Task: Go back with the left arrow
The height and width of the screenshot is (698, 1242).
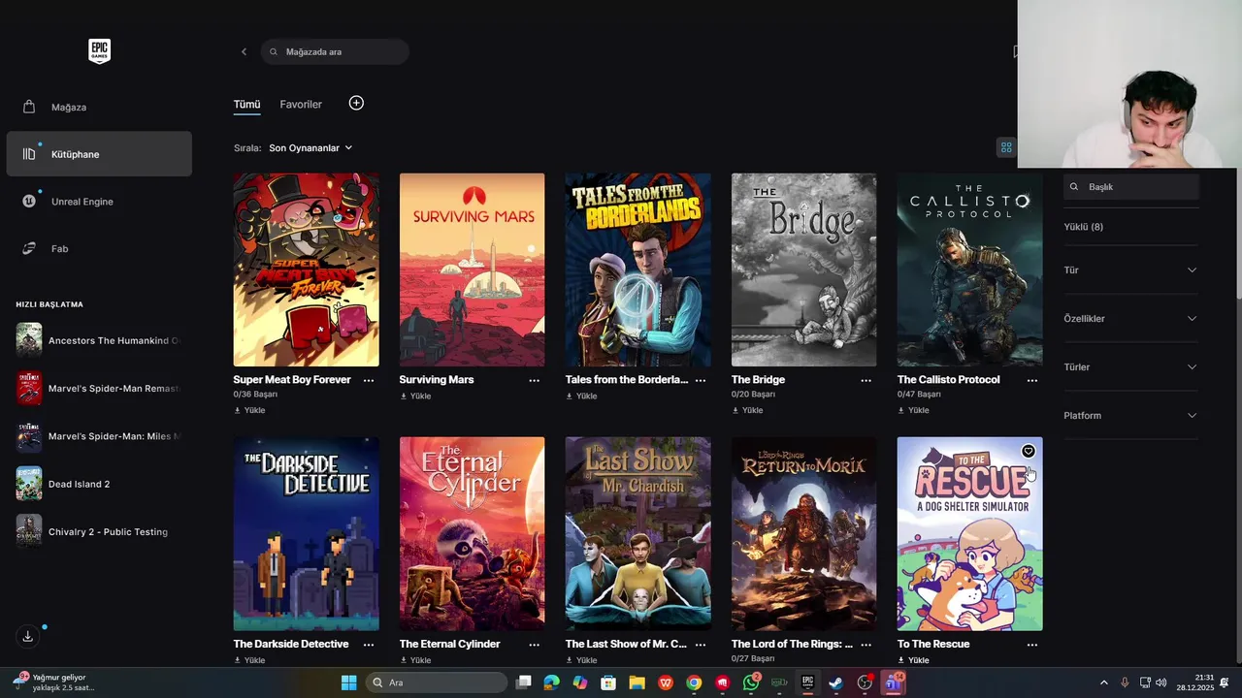Action: (244, 51)
